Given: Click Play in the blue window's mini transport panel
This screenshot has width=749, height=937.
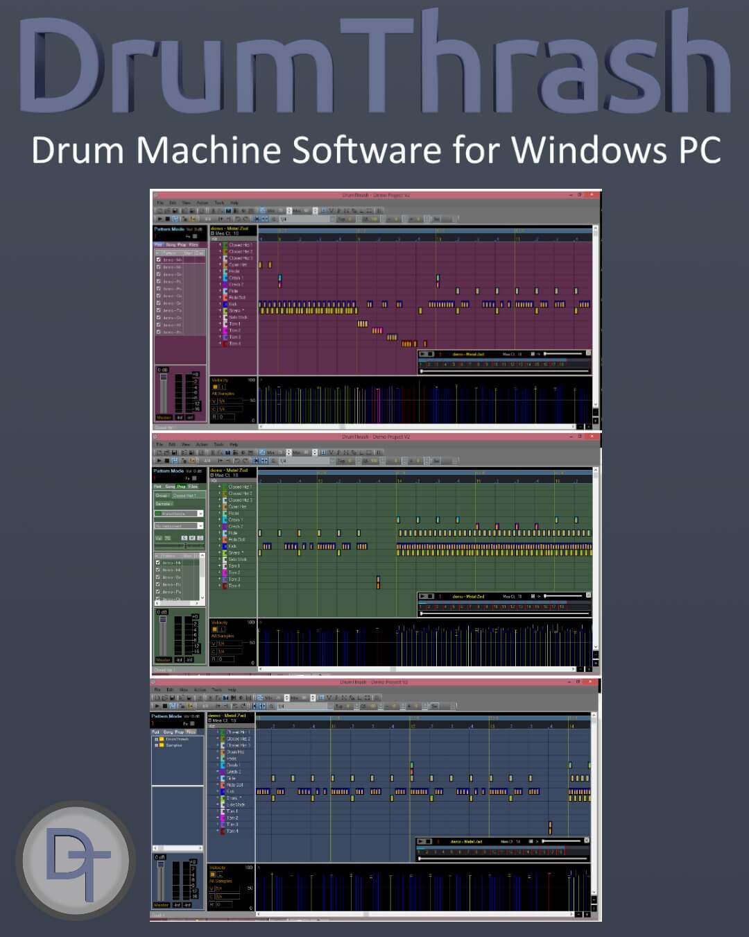Looking at the screenshot, I should coord(421,841).
